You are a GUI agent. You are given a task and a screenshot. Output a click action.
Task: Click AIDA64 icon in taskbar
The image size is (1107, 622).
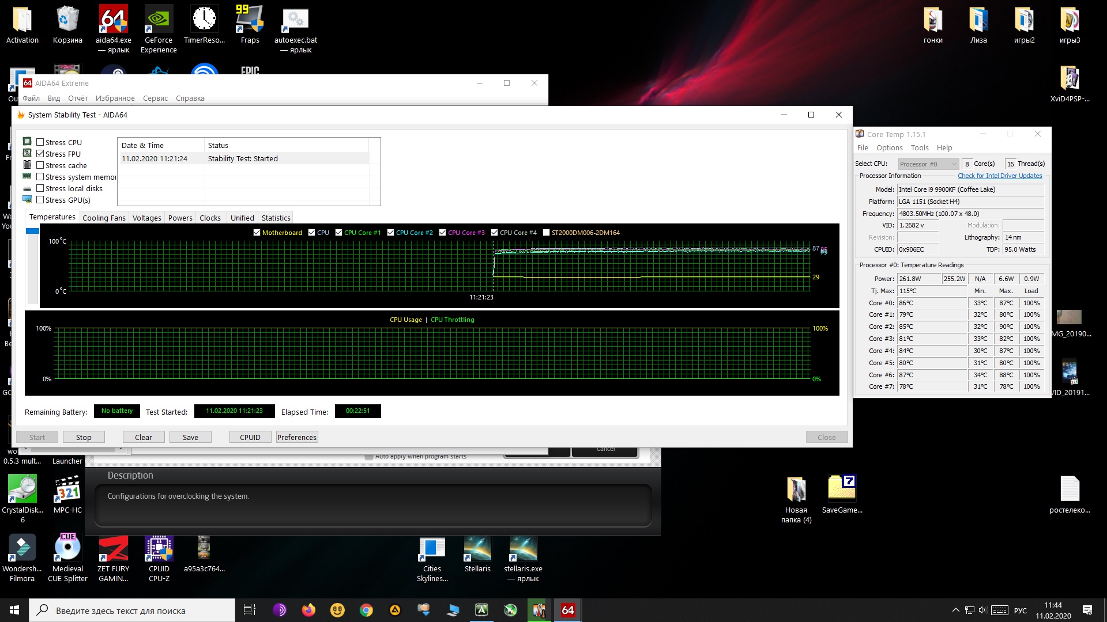click(568, 610)
